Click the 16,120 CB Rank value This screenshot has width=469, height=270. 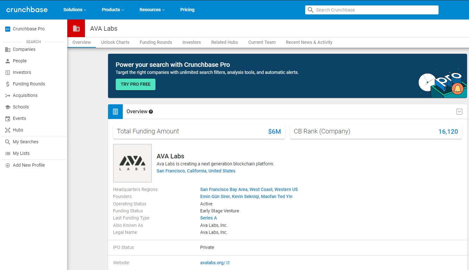(448, 131)
